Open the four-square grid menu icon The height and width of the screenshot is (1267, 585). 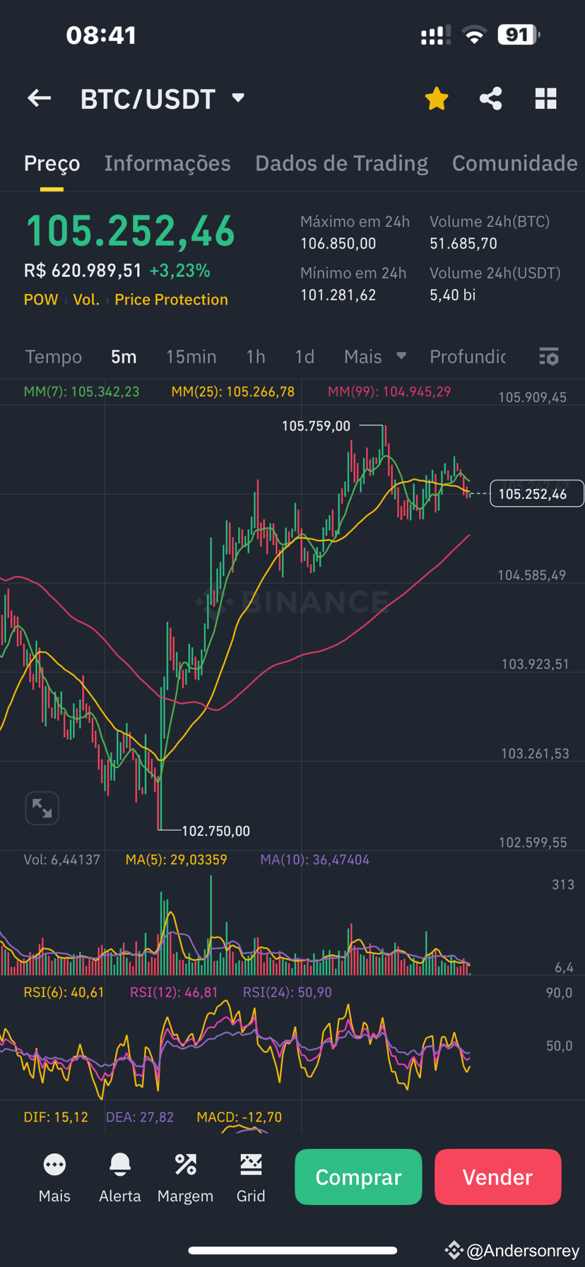pos(546,98)
